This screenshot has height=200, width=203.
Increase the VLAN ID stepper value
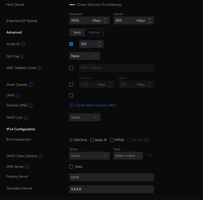tap(99, 42)
